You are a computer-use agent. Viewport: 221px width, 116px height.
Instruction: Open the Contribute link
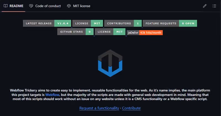(x=131, y=108)
